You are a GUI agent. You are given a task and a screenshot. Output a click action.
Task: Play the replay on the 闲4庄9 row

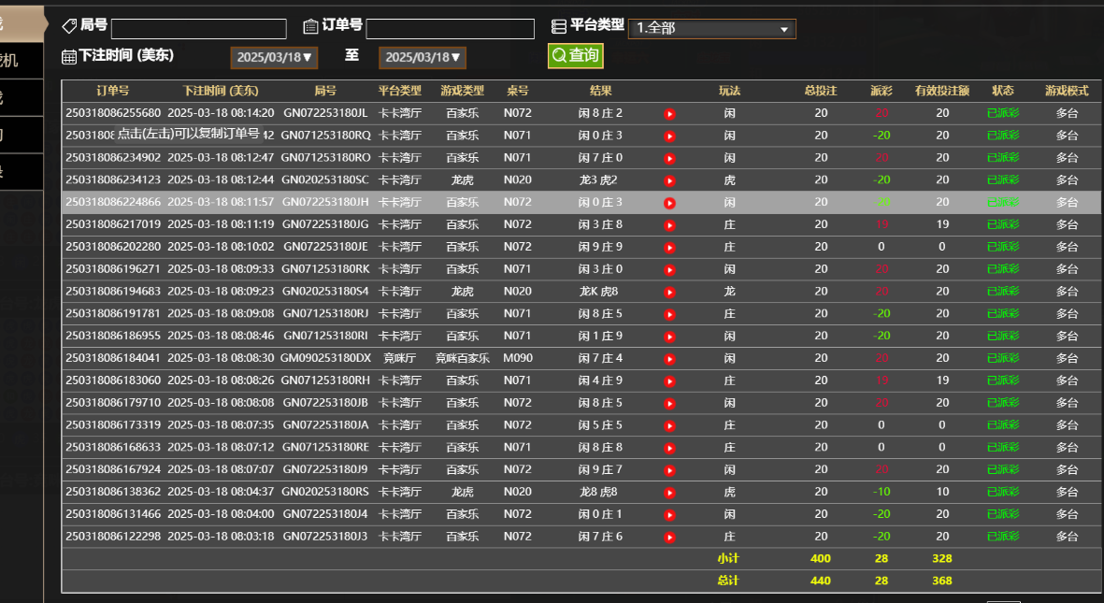point(669,380)
